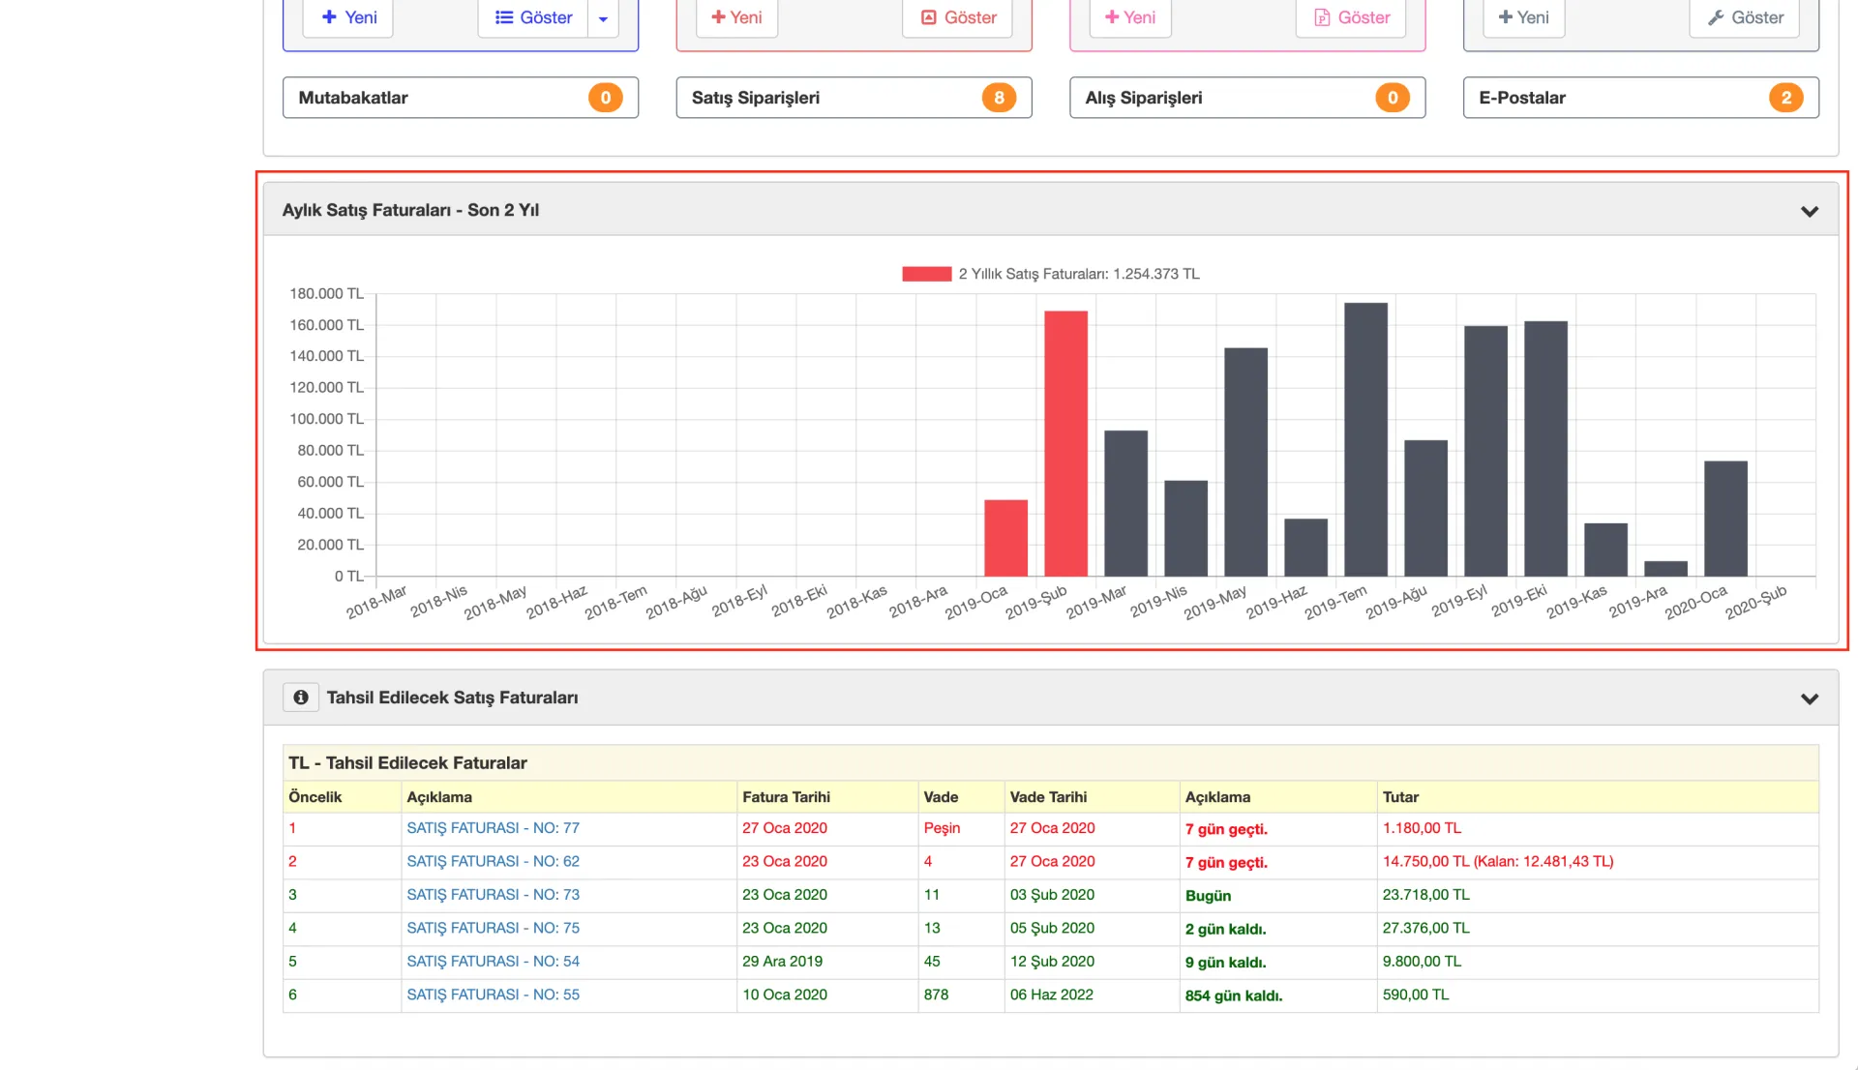Click the 2019-Tem tallest bar

click(x=1366, y=440)
